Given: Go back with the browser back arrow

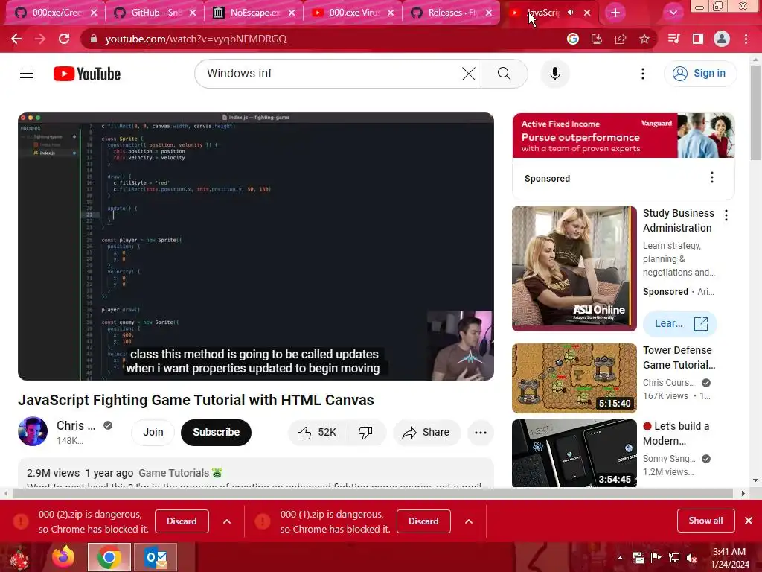Looking at the screenshot, I should point(16,39).
